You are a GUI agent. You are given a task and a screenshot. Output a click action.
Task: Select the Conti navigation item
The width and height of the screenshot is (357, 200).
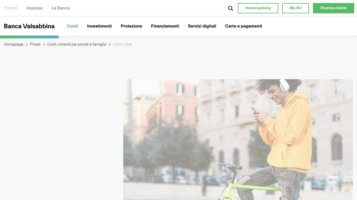click(73, 26)
